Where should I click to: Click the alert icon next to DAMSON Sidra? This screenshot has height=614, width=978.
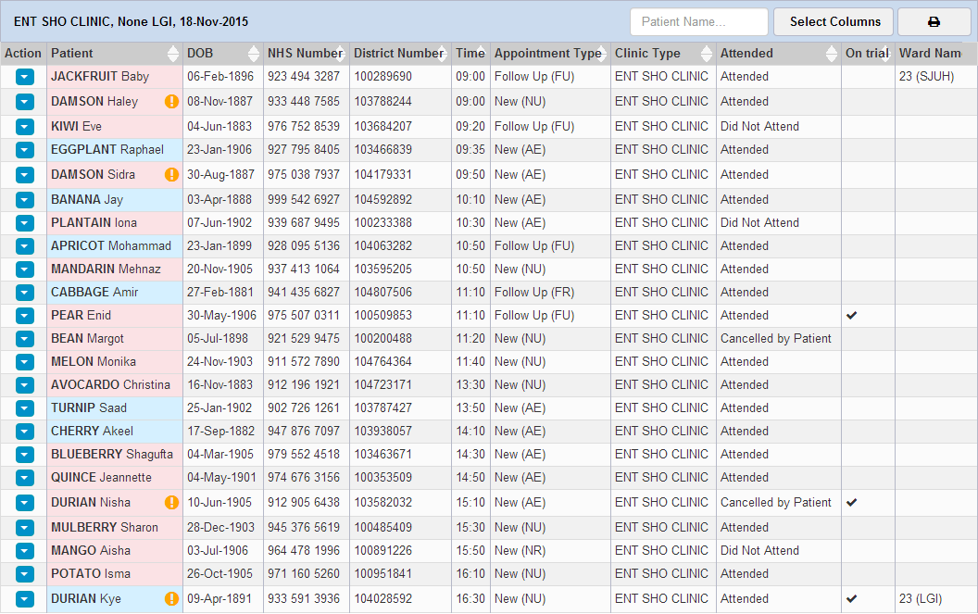[171, 174]
